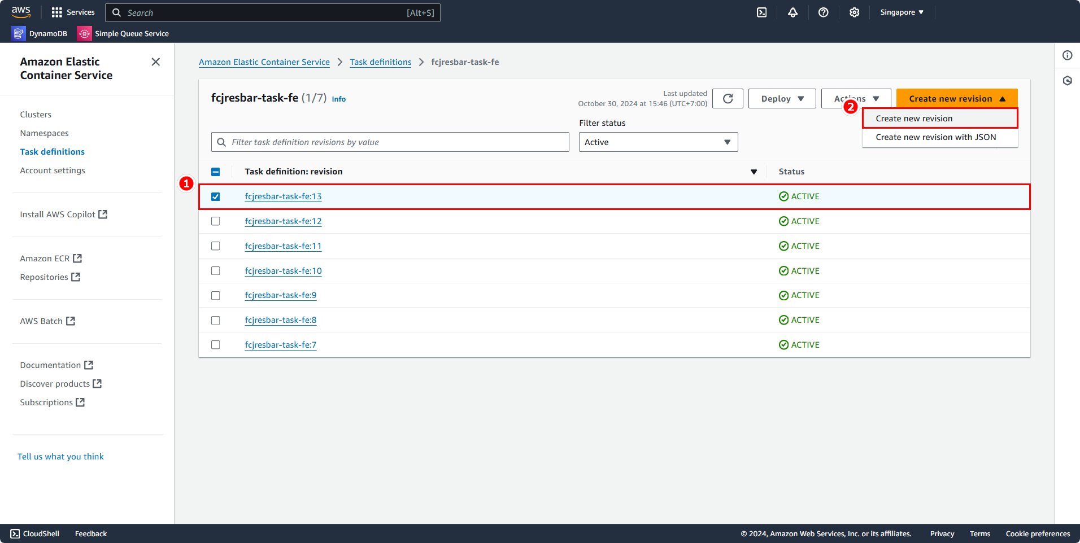The height and width of the screenshot is (543, 1080).
Task: Open the Simple Queue Service shortcut
Action: 123,34
